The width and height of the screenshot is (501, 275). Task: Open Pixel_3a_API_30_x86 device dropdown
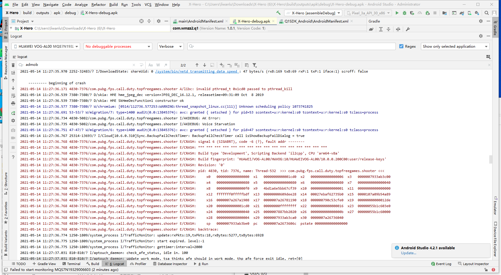click(368, 13)
